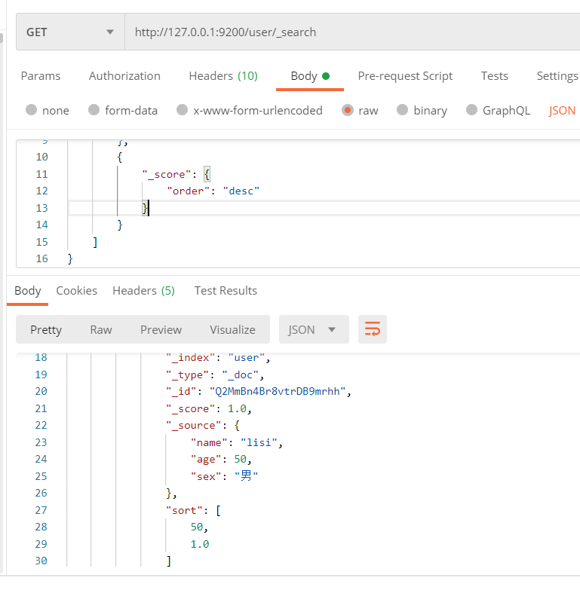Screen dimensions: 580x593
Task: Switch response view to Raw
Action: coord(101,329)
